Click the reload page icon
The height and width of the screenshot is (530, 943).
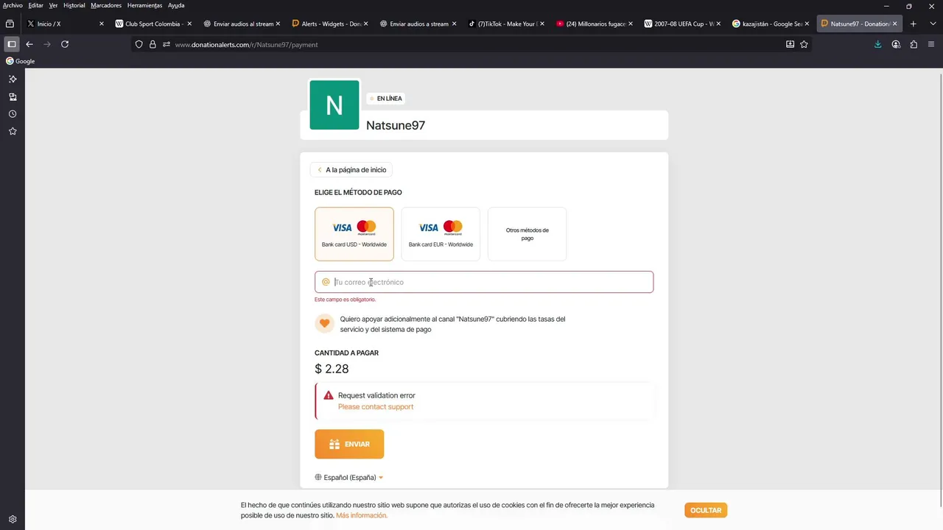point(65,44)
